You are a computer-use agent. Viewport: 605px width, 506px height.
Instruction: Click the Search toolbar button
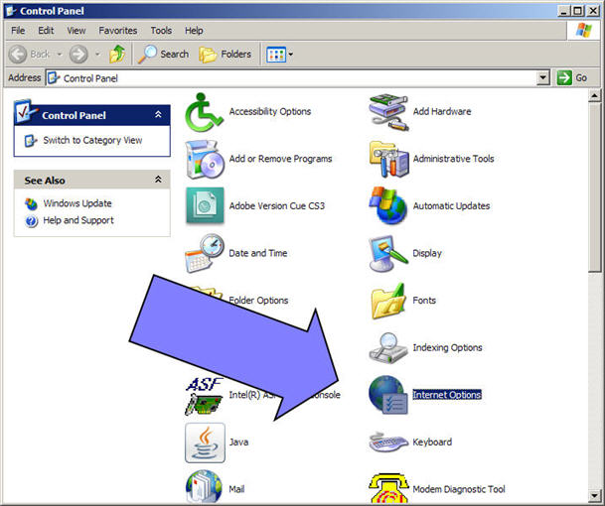(163, 54)
